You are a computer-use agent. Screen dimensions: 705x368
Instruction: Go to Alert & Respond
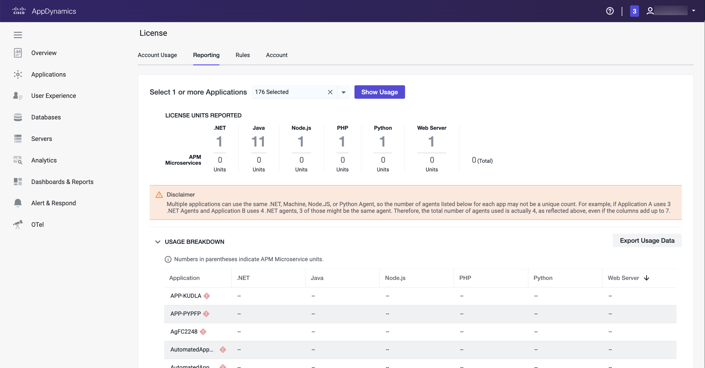(54, 203)
